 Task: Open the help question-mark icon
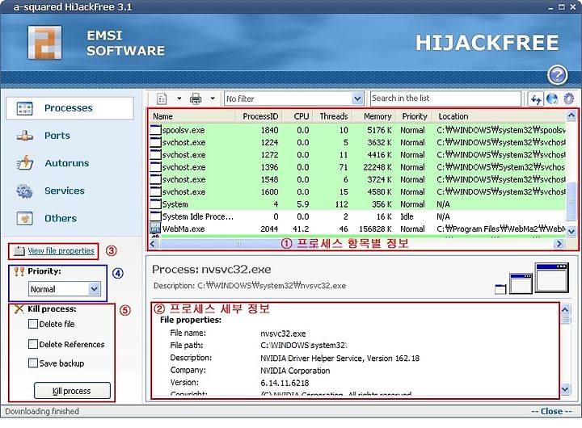click(x=557, y=75)
